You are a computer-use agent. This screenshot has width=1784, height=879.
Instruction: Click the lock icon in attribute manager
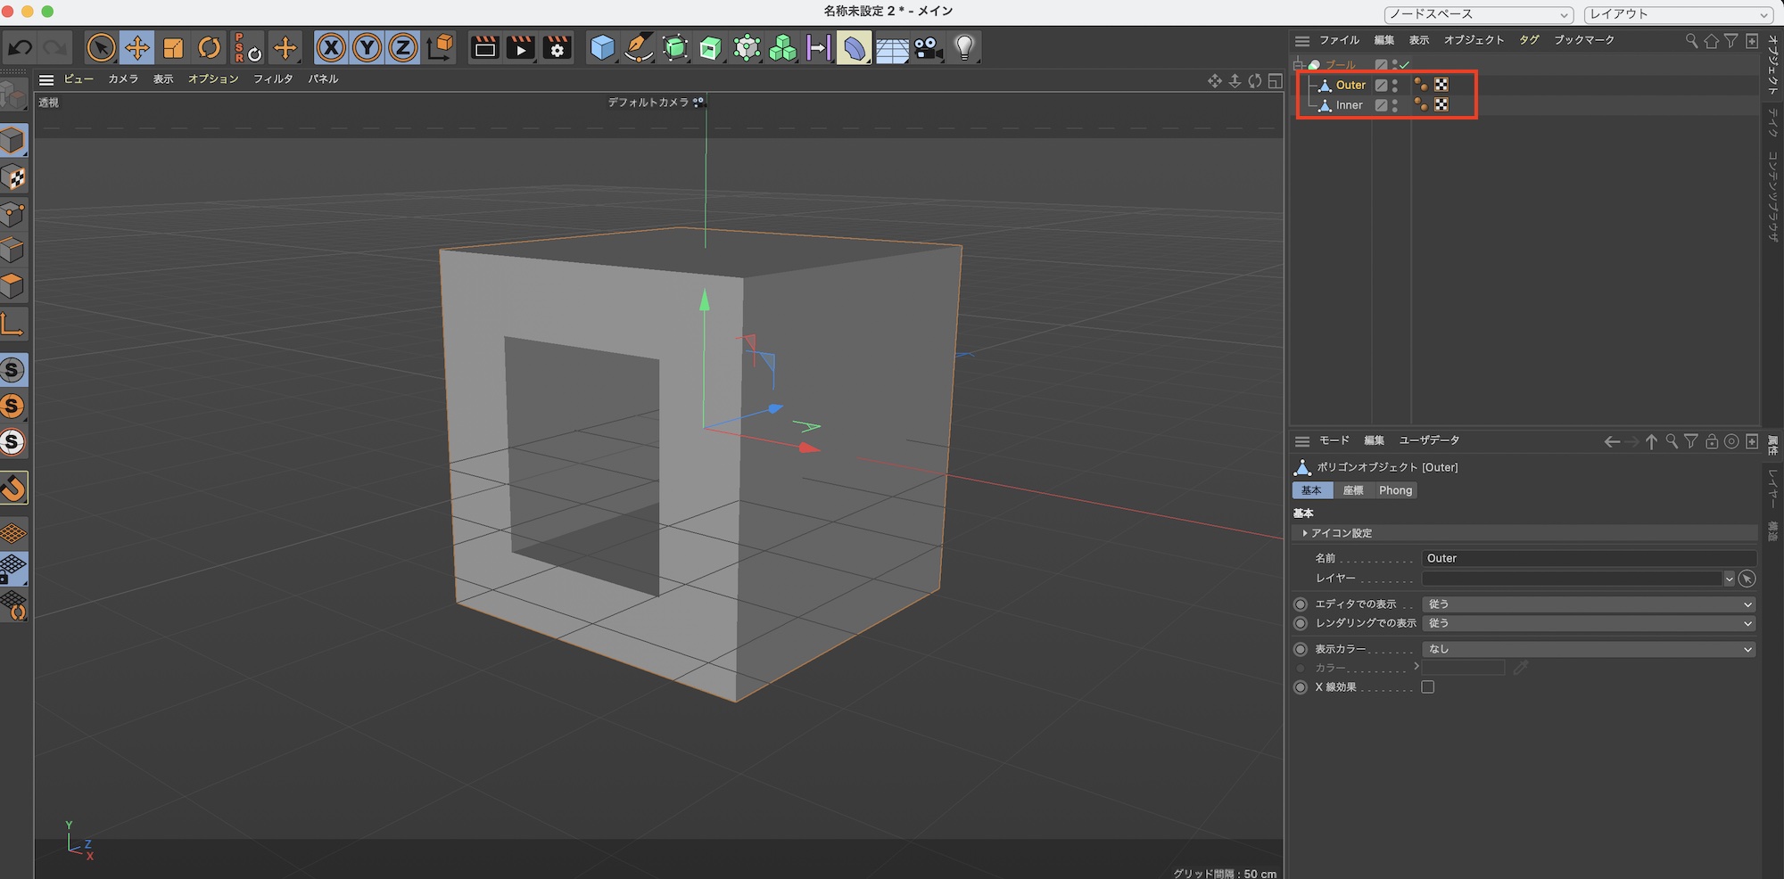click(x=1711, y=441)
